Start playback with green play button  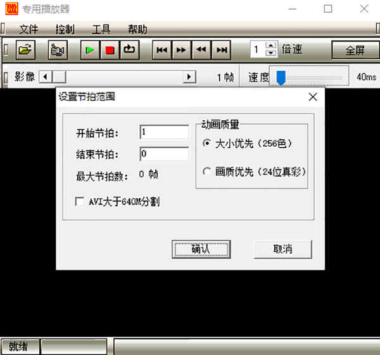tap(90, 50)
